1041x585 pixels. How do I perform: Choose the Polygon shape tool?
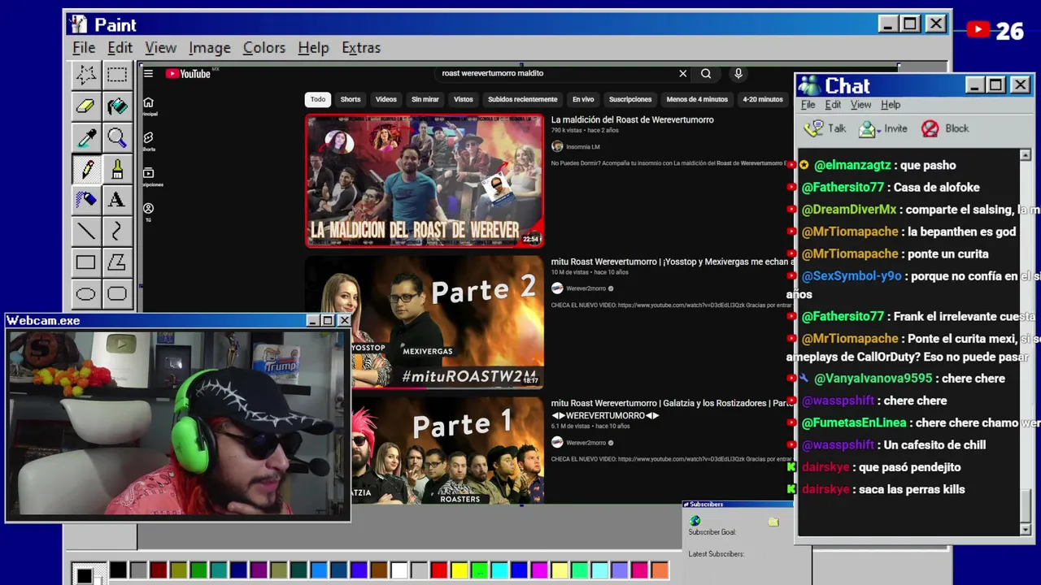(x=117, y=262)
